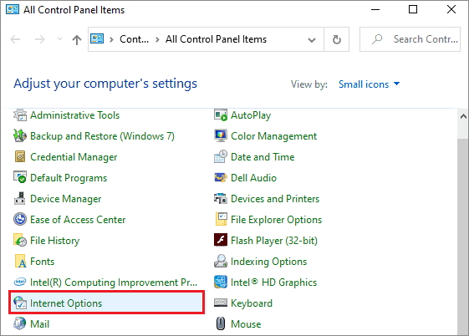Click the Color Management monitor icon
Viewport: 469px width, 336px height.
(x=221, y=135)
